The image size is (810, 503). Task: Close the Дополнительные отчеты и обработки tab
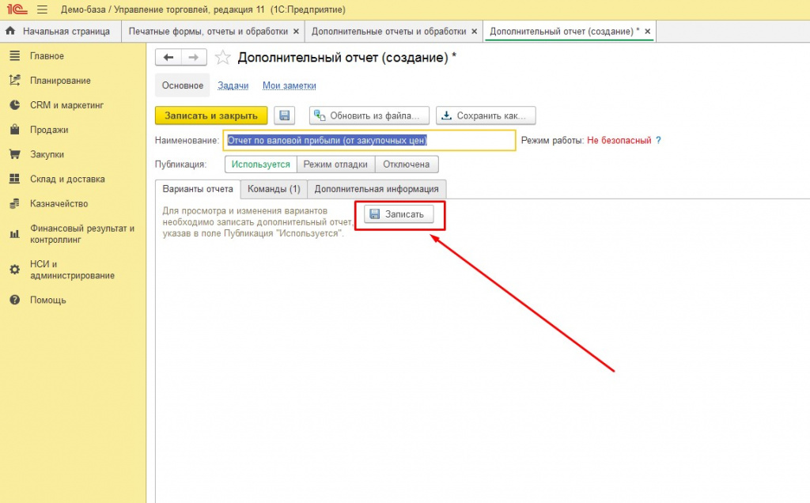(x=475, y=32)
